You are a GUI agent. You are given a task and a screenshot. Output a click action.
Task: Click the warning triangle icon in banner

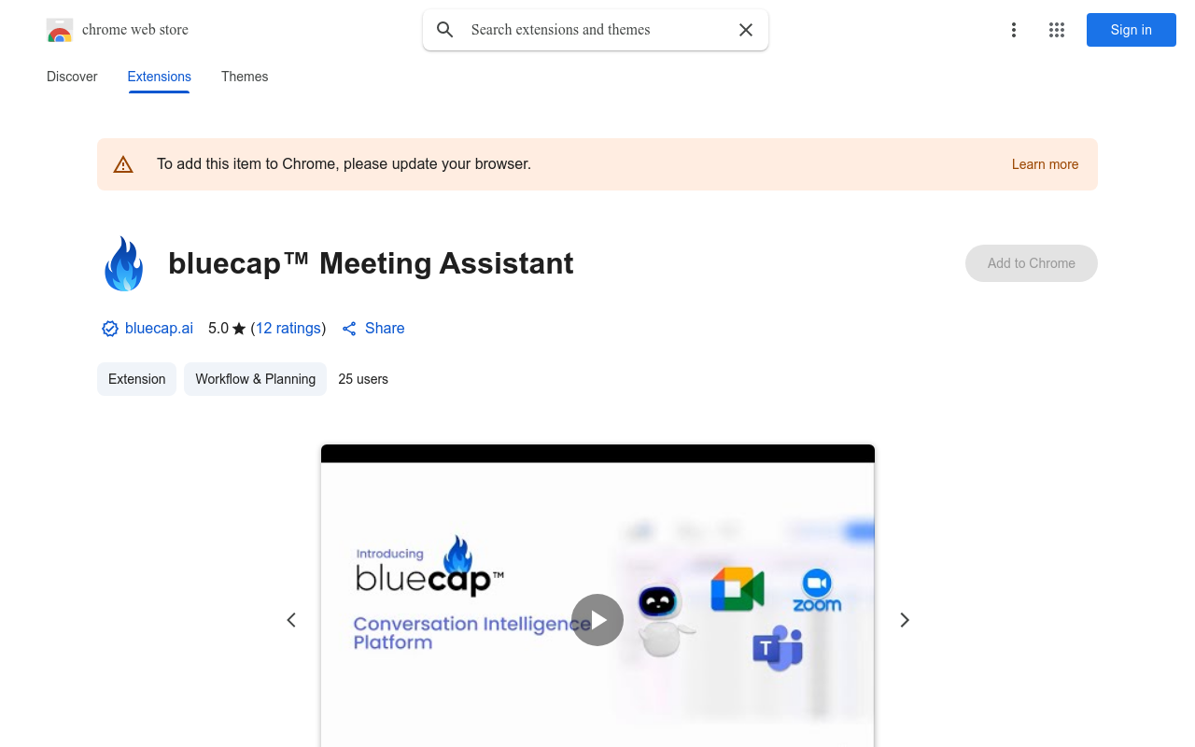click(123, 164)
